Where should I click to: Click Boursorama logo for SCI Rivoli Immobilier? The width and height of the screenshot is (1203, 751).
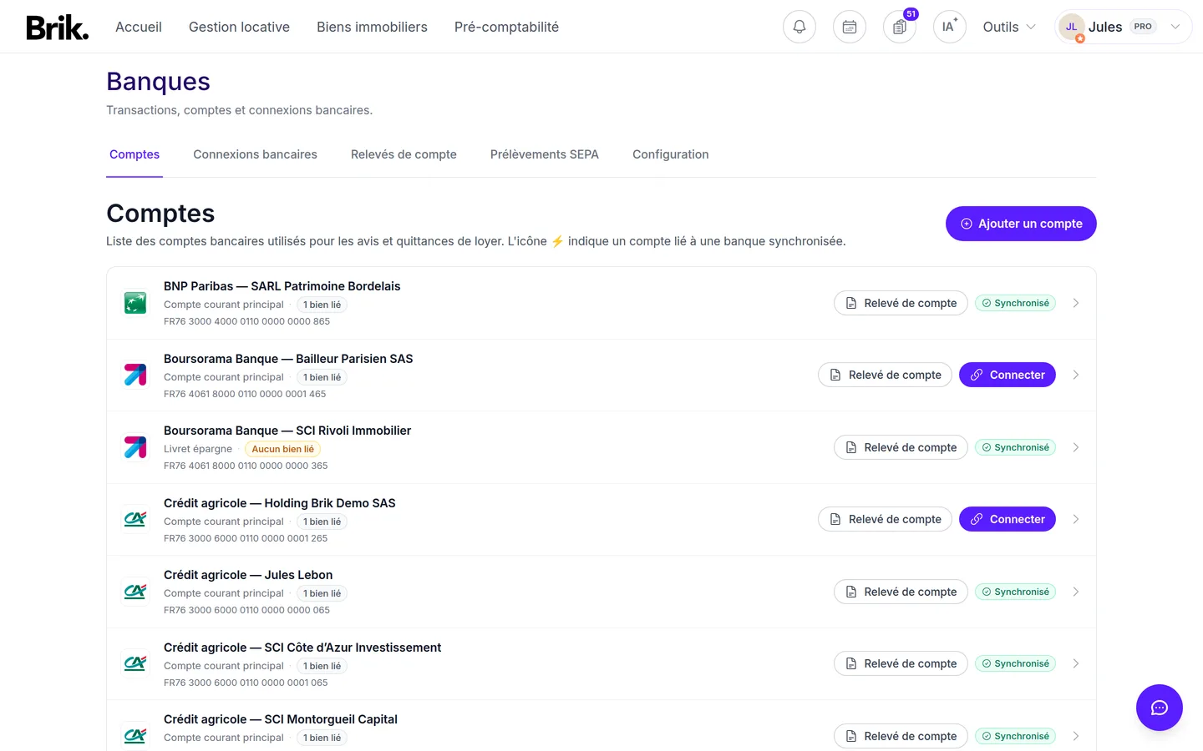(135, 447)
